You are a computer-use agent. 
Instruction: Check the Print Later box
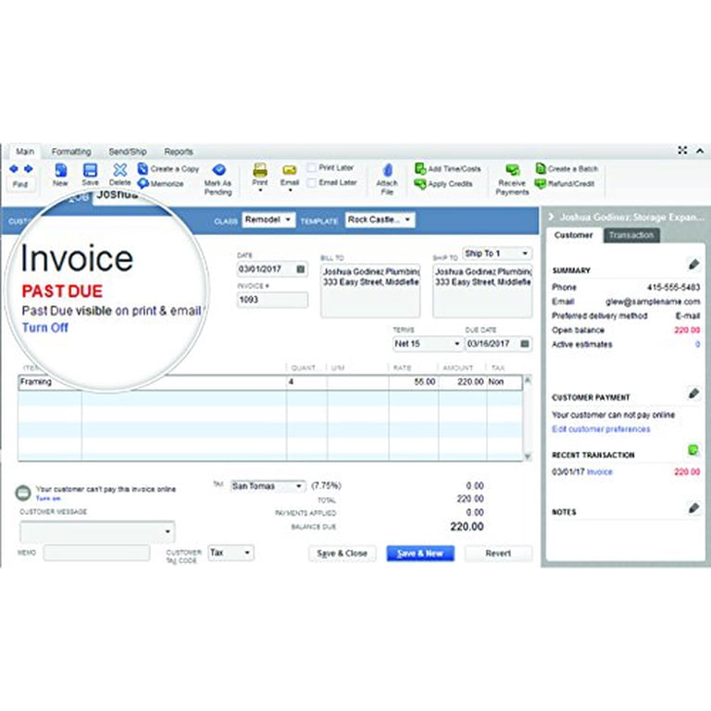[311, 168]
